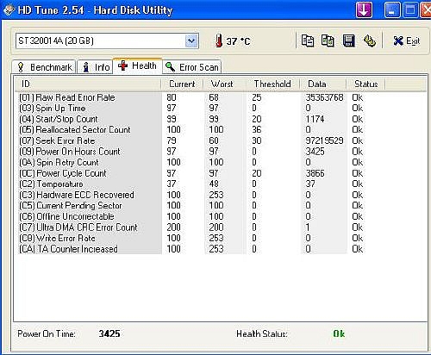The image size is (431, 355).
Task: Select the Hardware ECC Recovered row
Action: (x=191, y=195)
